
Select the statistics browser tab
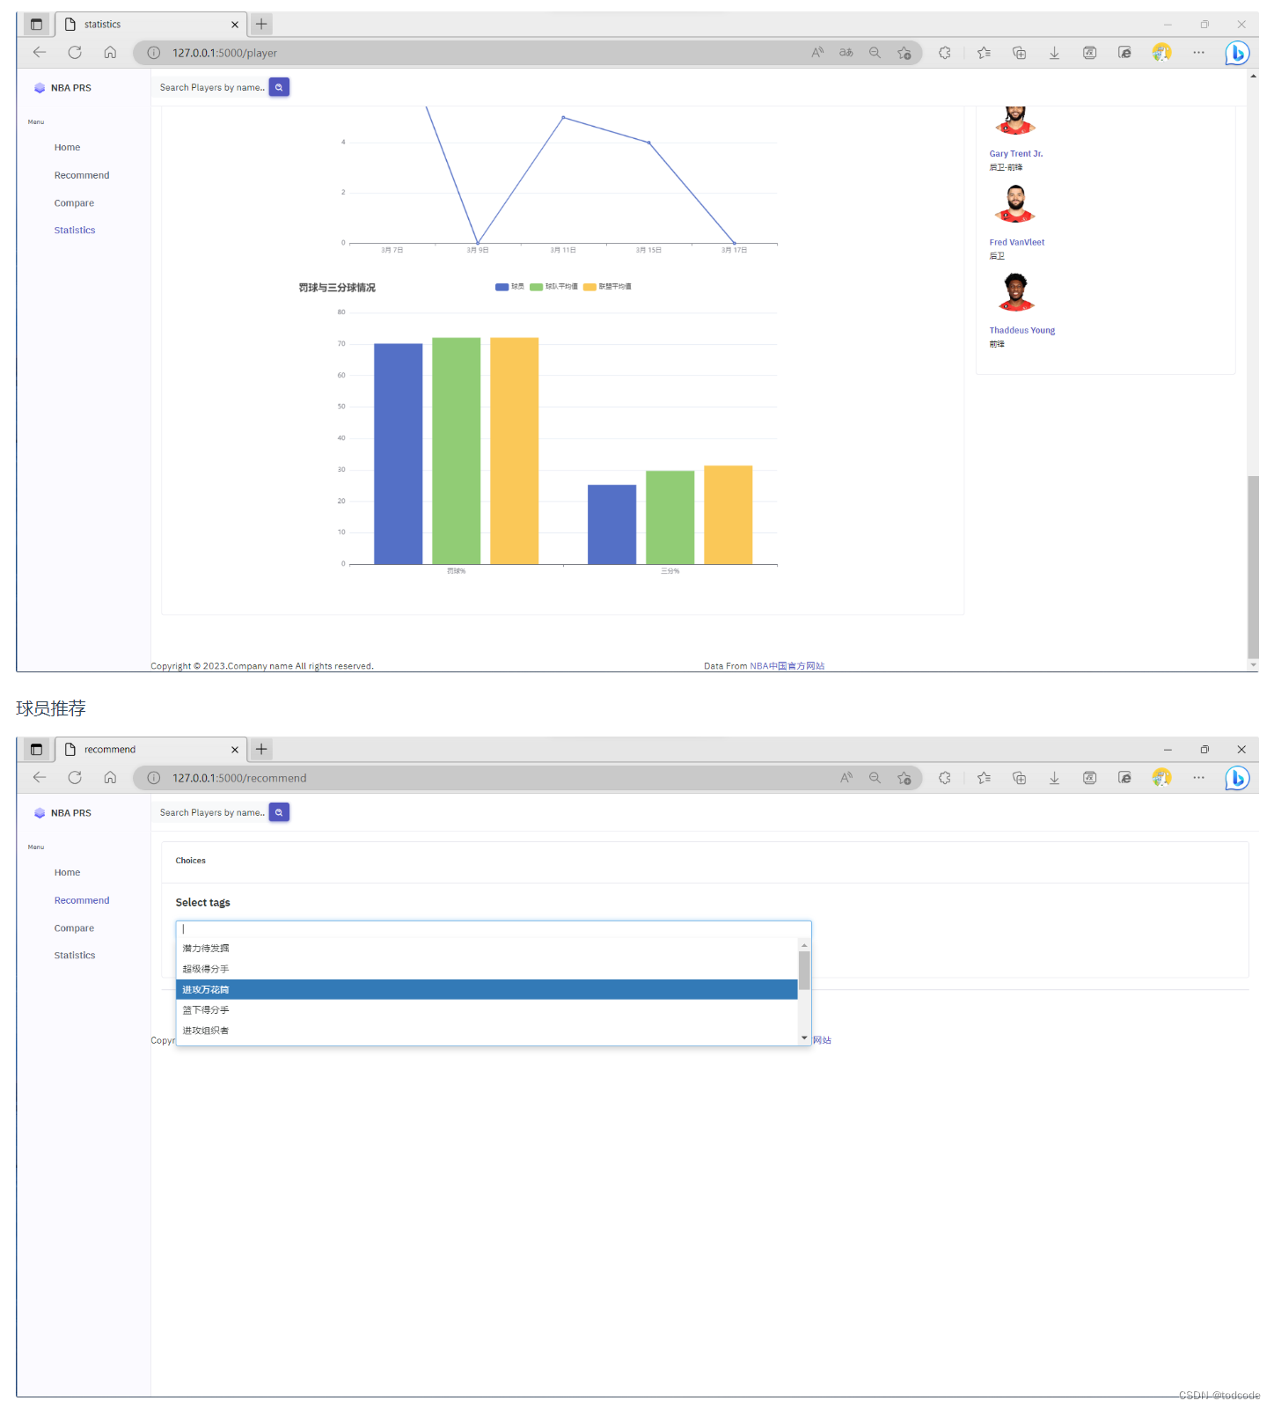(x=151, y=25)
